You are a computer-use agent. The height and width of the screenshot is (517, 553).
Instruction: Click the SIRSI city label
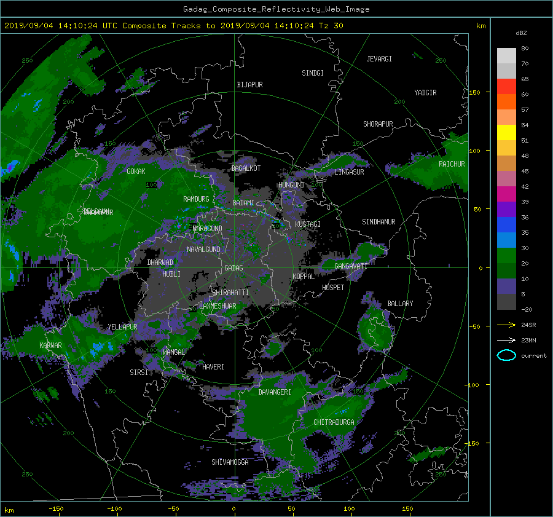pos(139,373)
